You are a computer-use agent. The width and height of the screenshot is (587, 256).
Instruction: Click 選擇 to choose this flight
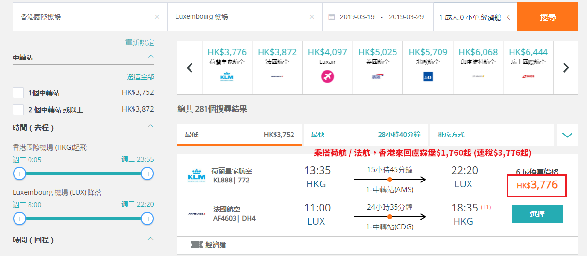[537, 213]
